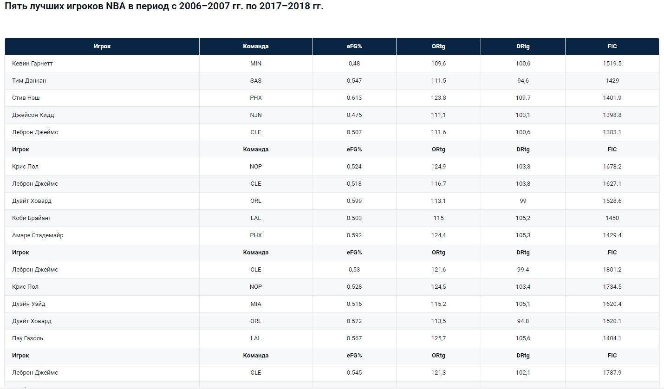The image size is (664, 389).
Task: Click the FIC value "1398.8"
Action: pos(612,115)
